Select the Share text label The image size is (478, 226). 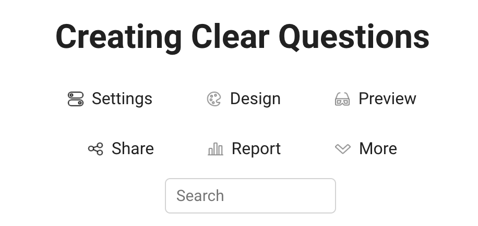coord(133,149)
